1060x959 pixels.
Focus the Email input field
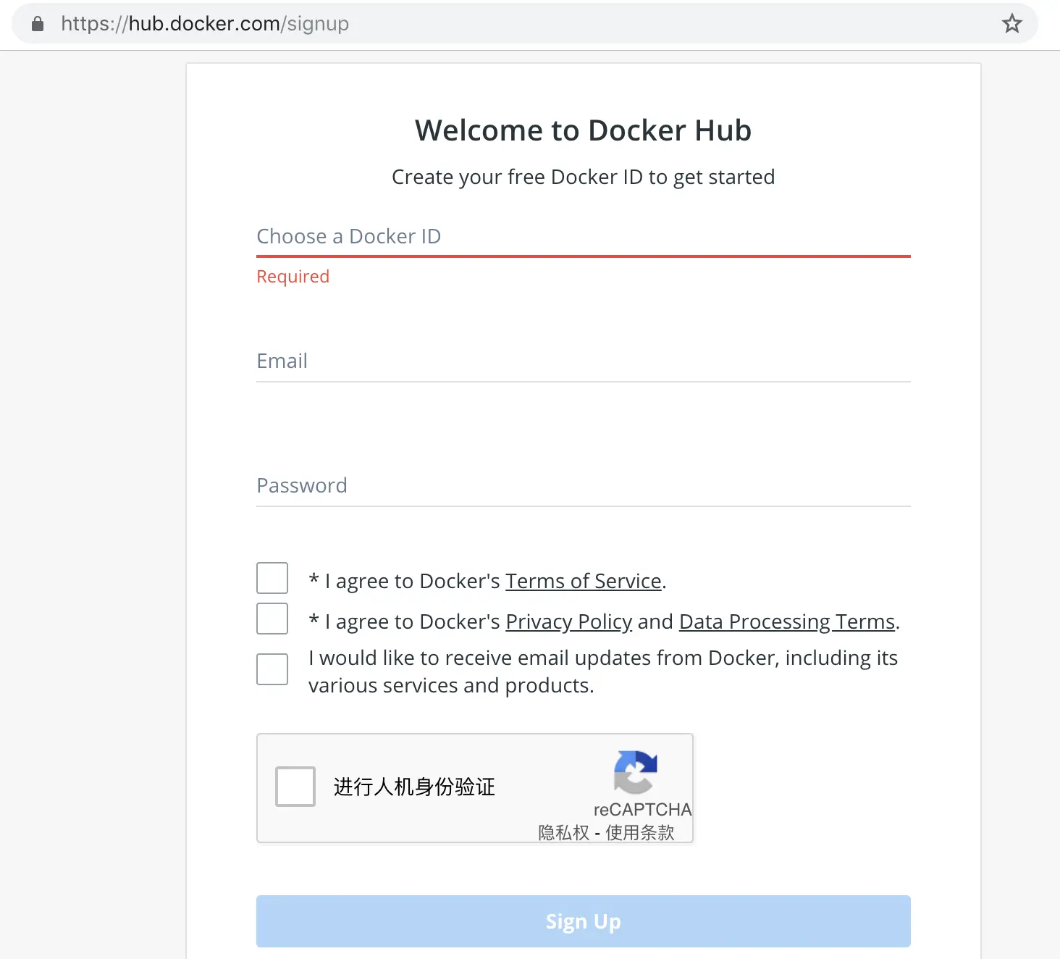point(584,361)
